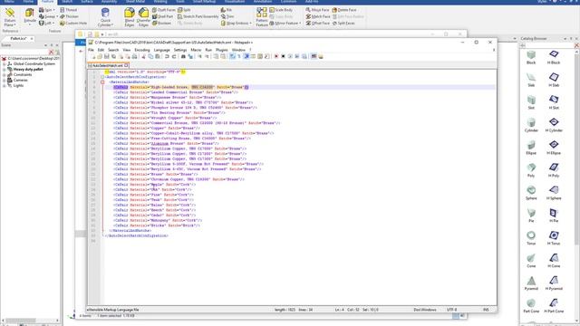Click the Find binoculars icon in Notepad++
Screen dimensions: 580x326
[x=183, y=56]
